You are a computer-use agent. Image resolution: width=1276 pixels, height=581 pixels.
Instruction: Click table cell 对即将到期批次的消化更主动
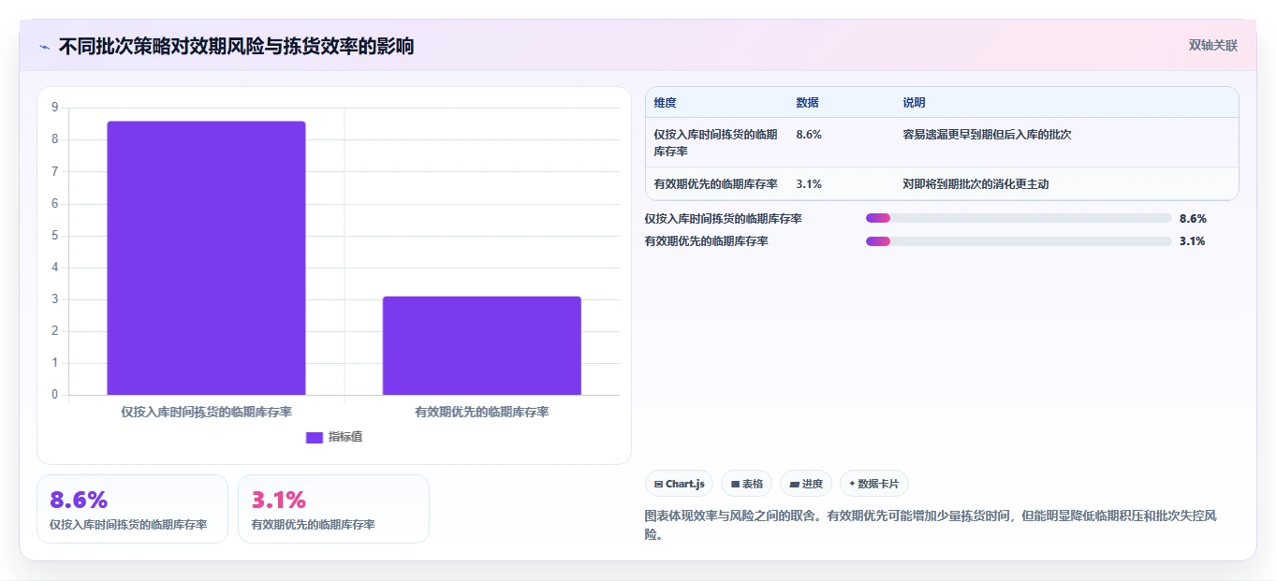pyautogui.click(x=975, y=184)
